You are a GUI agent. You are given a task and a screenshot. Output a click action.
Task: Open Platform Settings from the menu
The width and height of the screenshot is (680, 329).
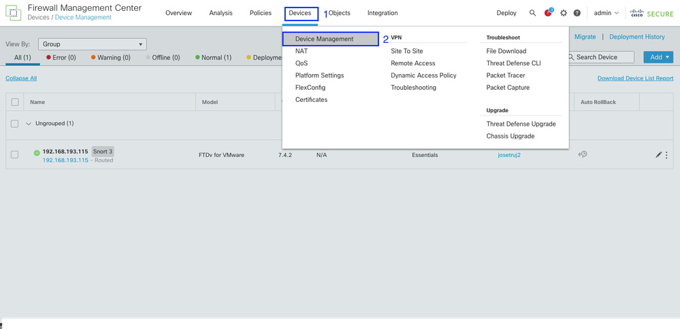320,75
